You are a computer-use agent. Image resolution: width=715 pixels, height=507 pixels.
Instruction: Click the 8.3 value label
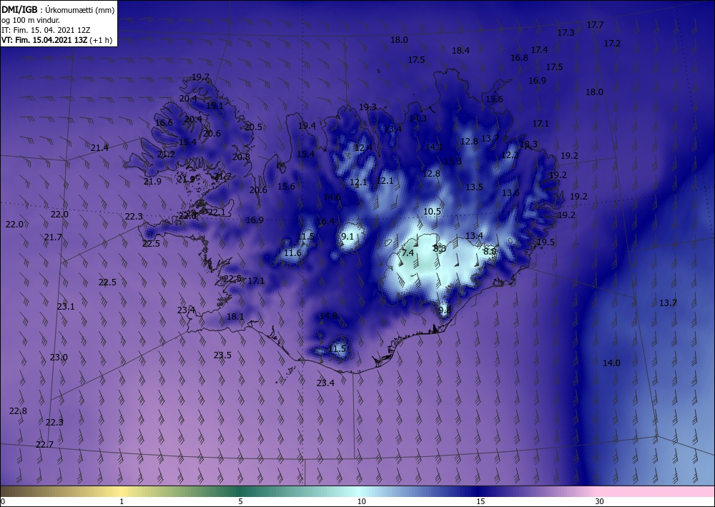pos(440,248)
